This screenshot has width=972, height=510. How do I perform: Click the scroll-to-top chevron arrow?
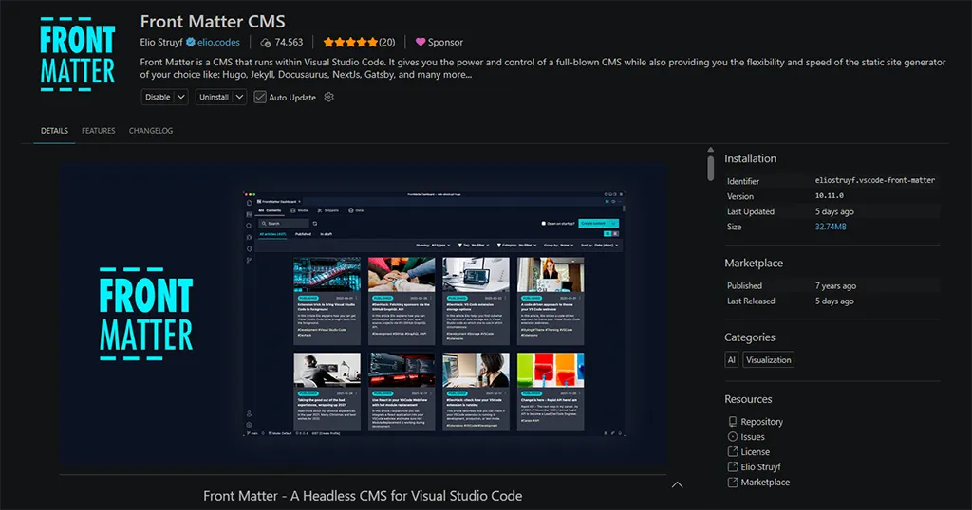click(x=678, y=484)
